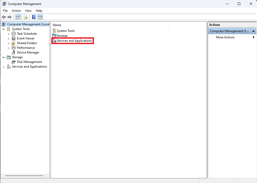
Task: Click the Export List toolbar icon
Action: [x=26, y=17]
